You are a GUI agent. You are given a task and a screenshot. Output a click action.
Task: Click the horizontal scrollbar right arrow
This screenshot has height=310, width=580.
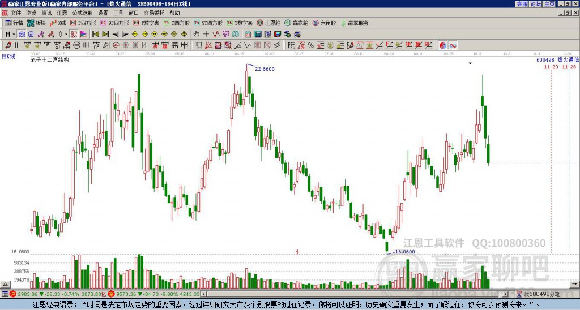[x=506, y=294]
